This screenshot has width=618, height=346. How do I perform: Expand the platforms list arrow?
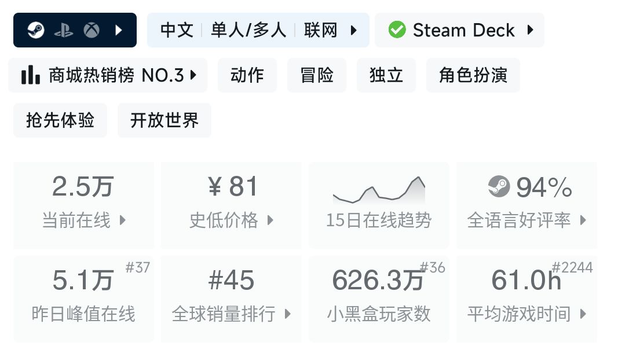(x=119, y=30)
